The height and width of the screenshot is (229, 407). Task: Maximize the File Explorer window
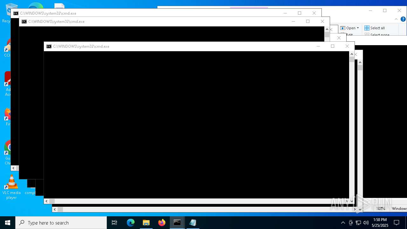[385, 10]
